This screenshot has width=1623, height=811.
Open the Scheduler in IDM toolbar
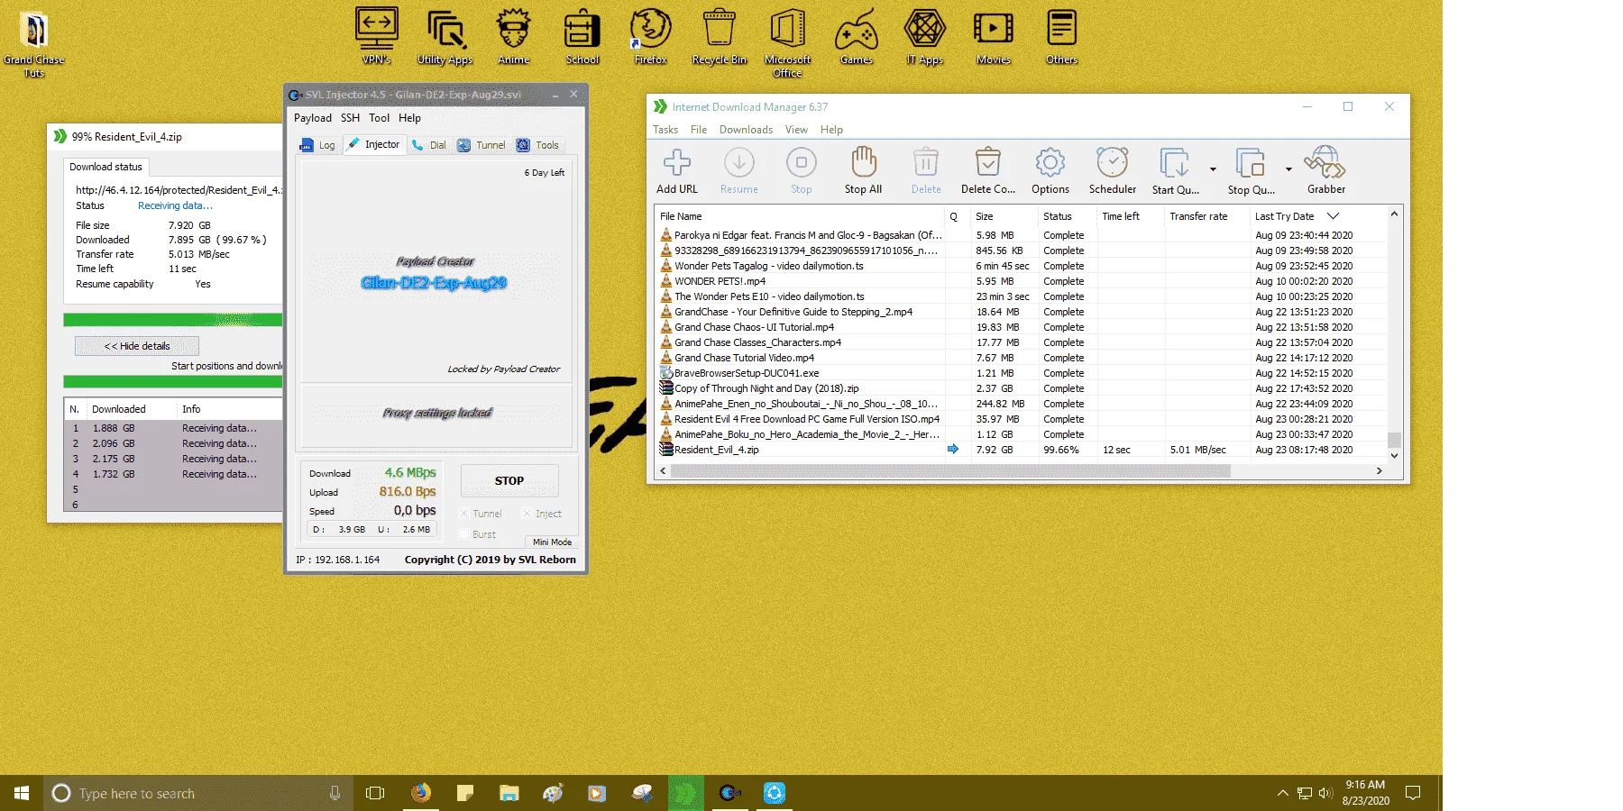[1113, 170]
